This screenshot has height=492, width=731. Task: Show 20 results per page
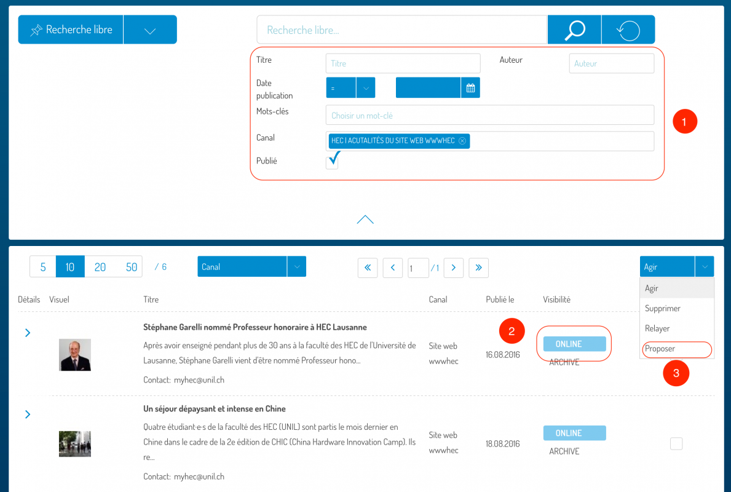[x=100, y=267]
